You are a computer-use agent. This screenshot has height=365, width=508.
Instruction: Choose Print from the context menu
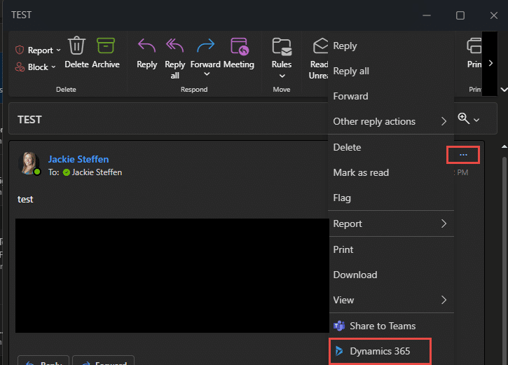391,249
